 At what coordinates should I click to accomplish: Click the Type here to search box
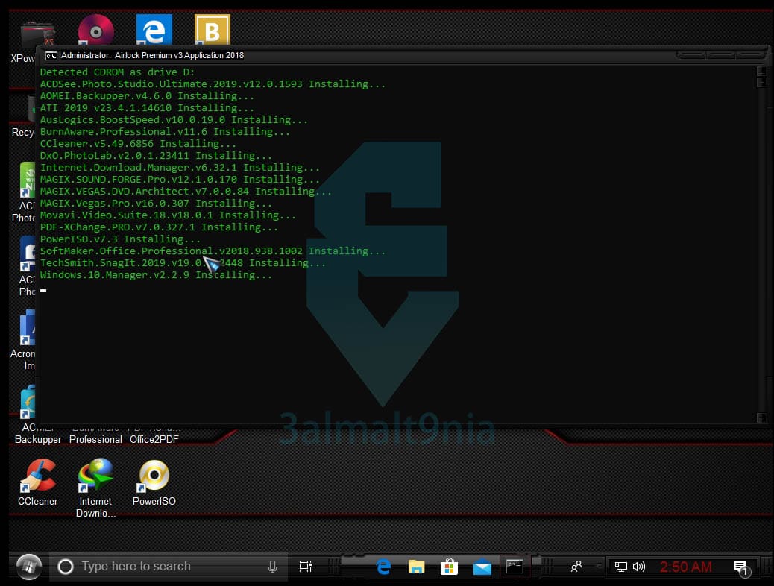coord(168,567)
